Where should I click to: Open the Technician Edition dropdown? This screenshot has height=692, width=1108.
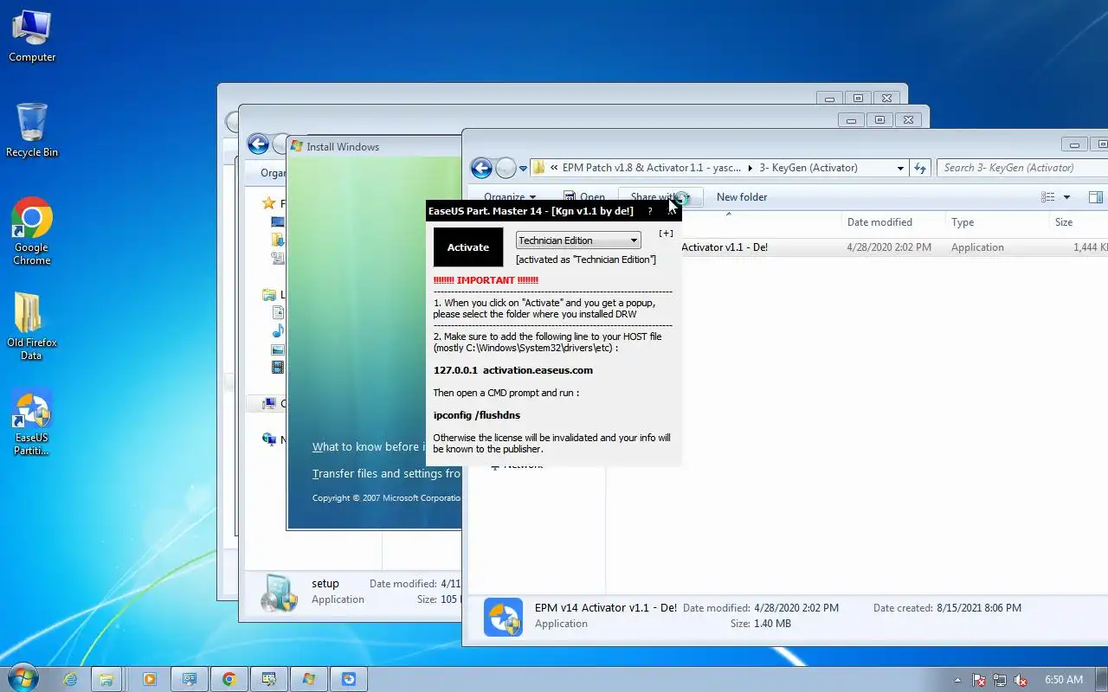coord(577,240)
